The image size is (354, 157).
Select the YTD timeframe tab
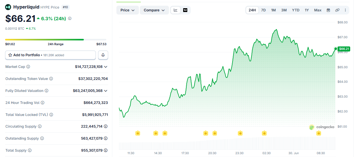pyautogui.click(x=296, y=10)
